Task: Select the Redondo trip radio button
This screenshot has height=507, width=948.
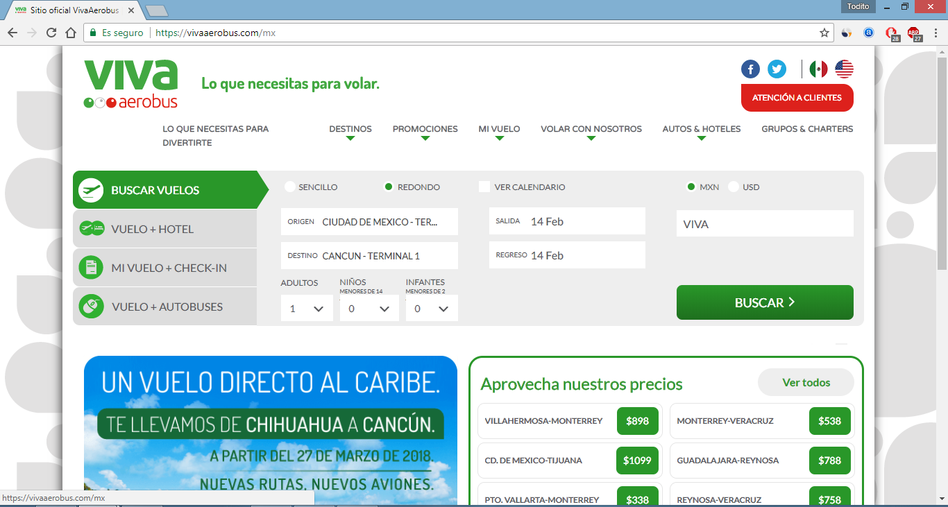Action: click(x=389, y=187)
